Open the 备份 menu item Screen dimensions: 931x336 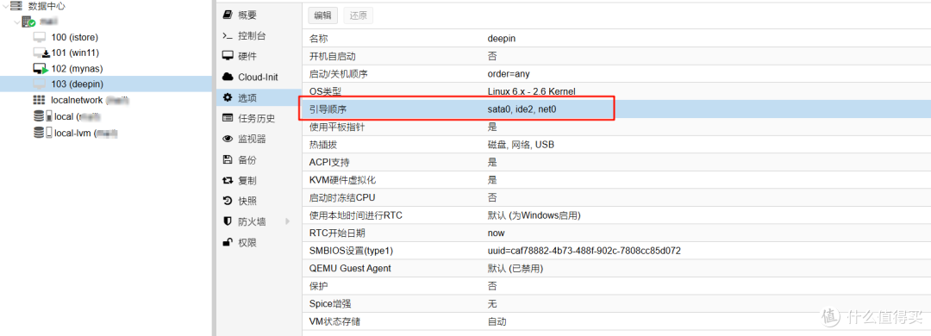point(259,159)
